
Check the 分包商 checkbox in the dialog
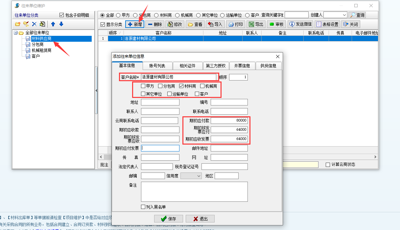pos(160,86)
